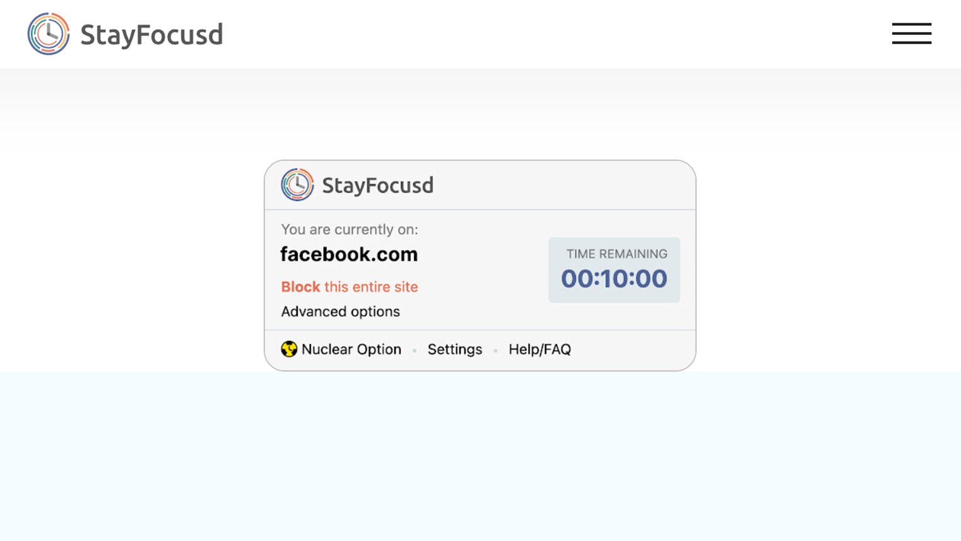Open the Help/FAQ link
Screen dimensions: 961x541
(x=539, y=350)
